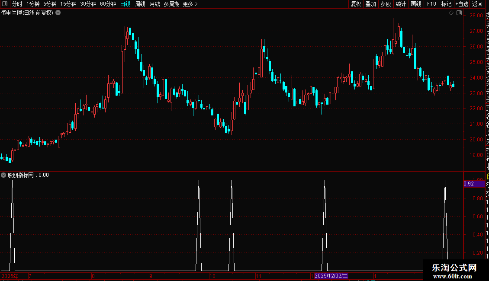Activate the 画线 drawing tool button
Image resolution: width=489 pixels, height=281 pixels.
(x=416, y=4)
